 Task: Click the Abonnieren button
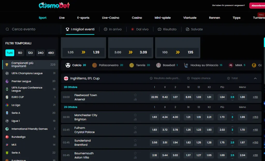257,6
